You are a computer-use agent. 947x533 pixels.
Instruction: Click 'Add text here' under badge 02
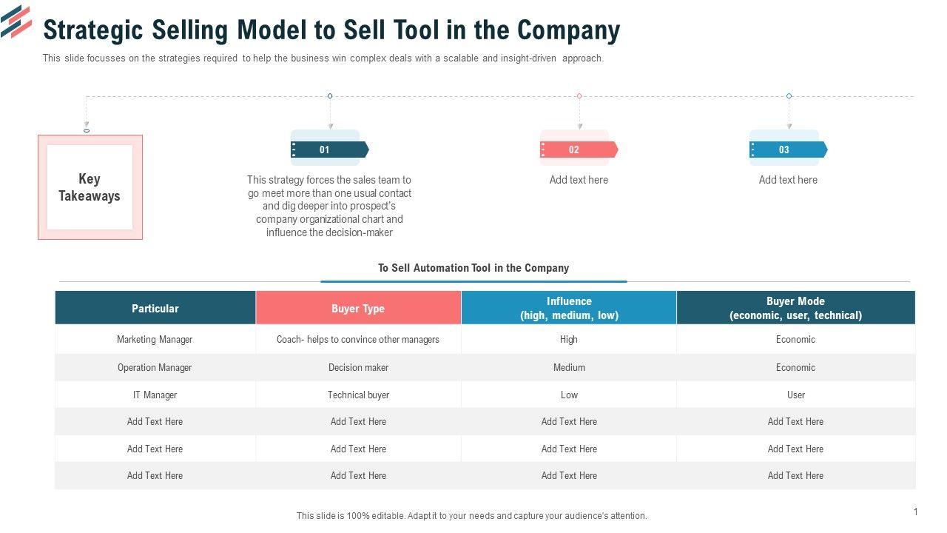click(579, 180)
